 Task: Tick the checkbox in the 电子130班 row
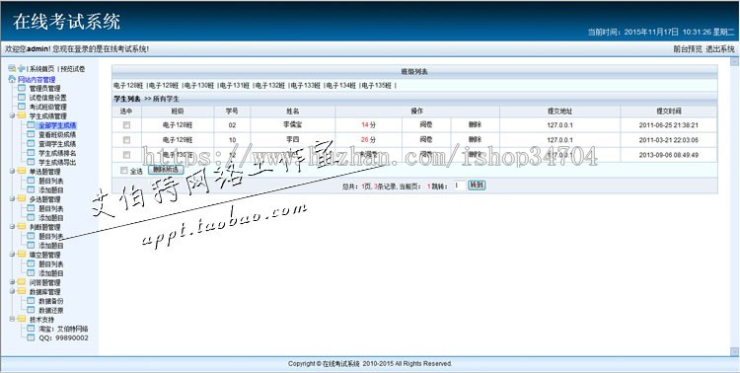point(126,154)
